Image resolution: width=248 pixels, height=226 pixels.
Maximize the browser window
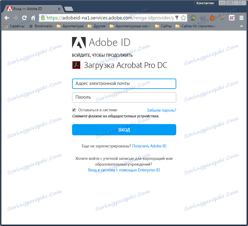[x=230, y=3]
